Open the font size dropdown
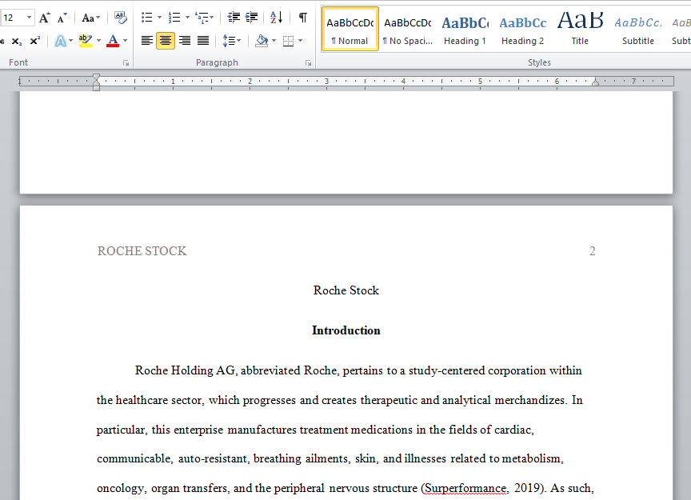This screenshot has height=500, width=691. pyautogui.click(x=29, y=18)
